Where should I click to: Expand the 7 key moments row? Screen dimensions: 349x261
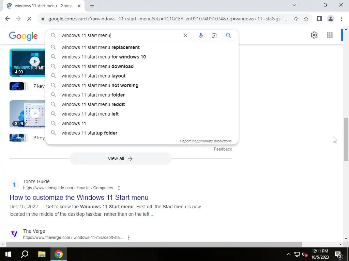pos(27,86)
